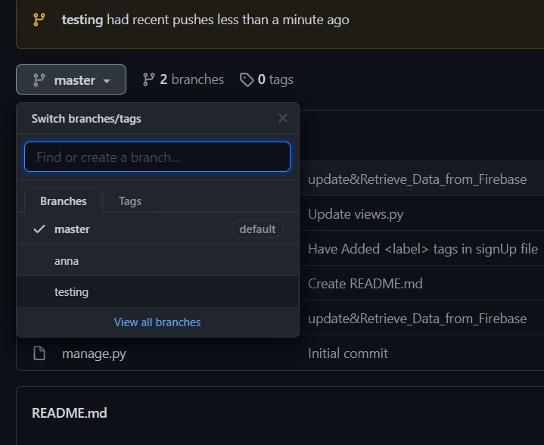Image resolution: width=544 pixels, height=445 pixels.
Task: Click the default badge on master
Action: (257, 229)
